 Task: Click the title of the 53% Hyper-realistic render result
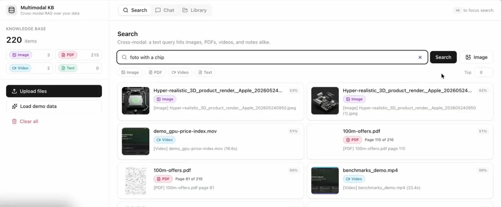click(218, 90)
